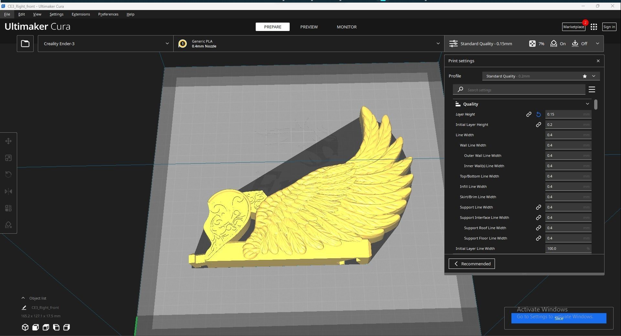
Task: Select CE3_Right_front in the object list
Action: (x=45, y=308)
